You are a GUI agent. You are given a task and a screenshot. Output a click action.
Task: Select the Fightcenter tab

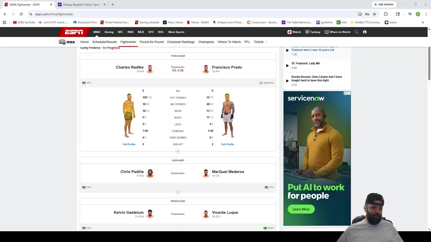(128, 42)
